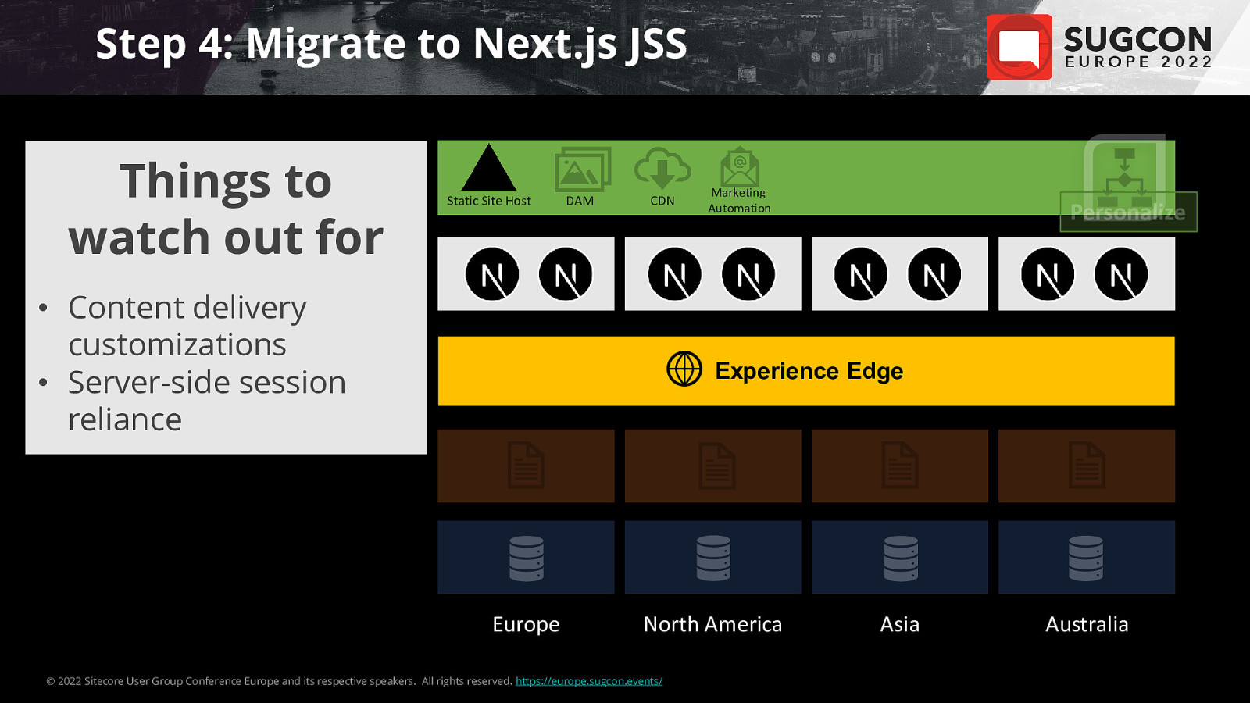
Task: Click the Experience Edge globe icon
Action: click(x=684, y=369)
